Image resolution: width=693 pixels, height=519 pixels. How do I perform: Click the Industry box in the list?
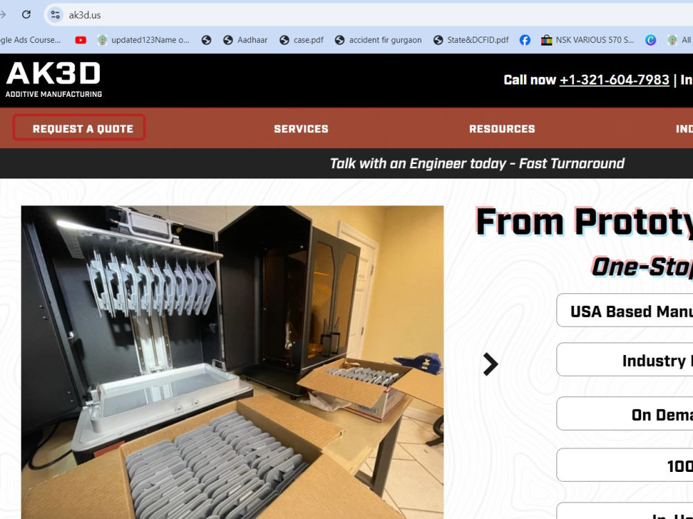(x=624, y=360)
